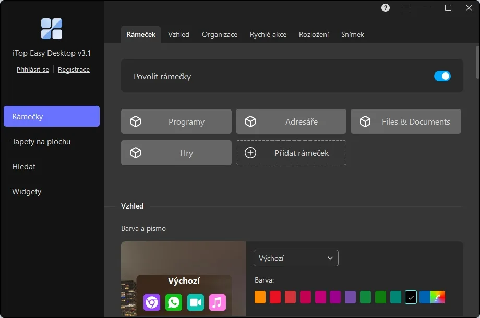
Task: Choose the orange color swatch
Action: pyautogui.click(x=260, y=297)
